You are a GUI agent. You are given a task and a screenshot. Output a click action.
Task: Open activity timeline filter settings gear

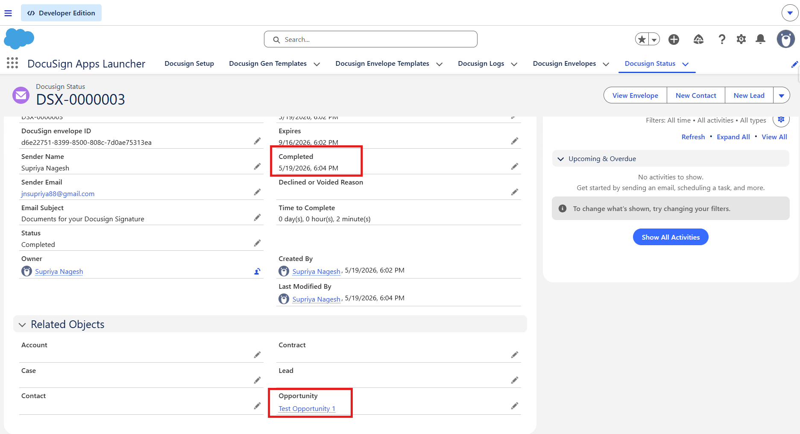pyautogui.click(x=781, y=120)
